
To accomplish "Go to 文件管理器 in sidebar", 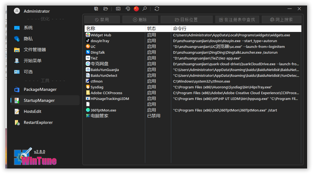I will point(35,50).
